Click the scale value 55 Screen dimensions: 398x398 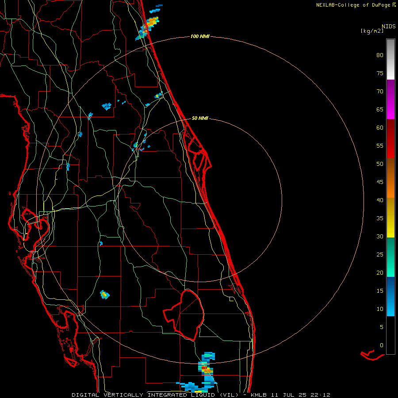pyautogui.click(x=380, y=146)
